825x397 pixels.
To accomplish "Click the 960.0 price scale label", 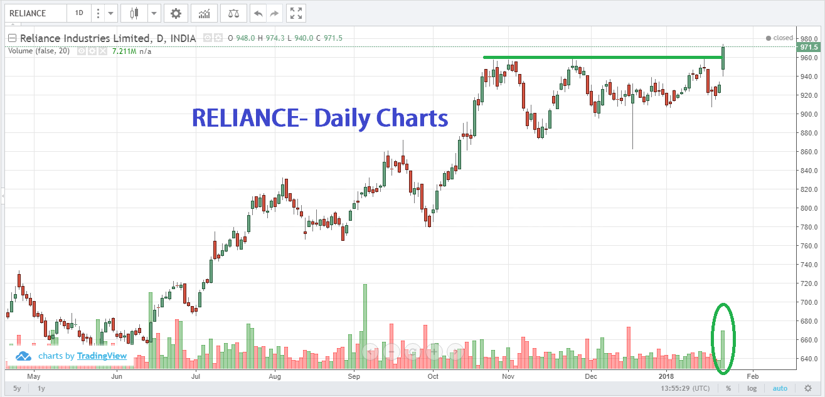I will 810,58.
